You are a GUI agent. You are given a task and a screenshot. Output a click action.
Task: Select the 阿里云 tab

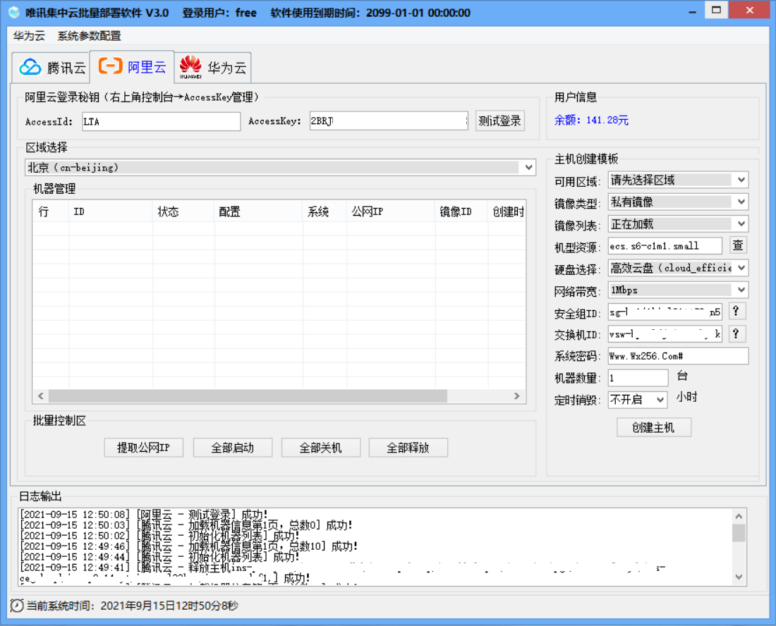point(132,66)
